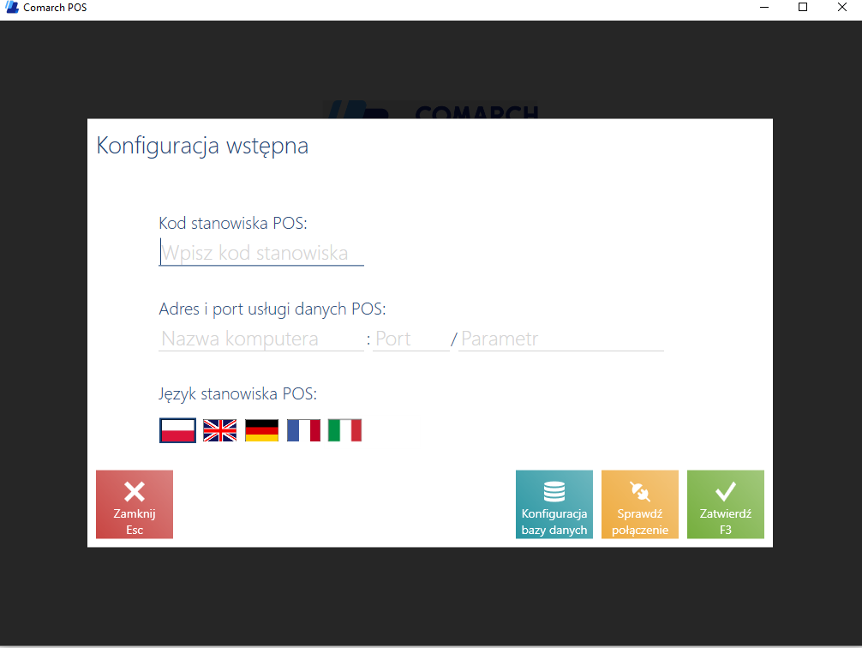Focus the Wpisz kod stanowiska field

coord(261,253)
